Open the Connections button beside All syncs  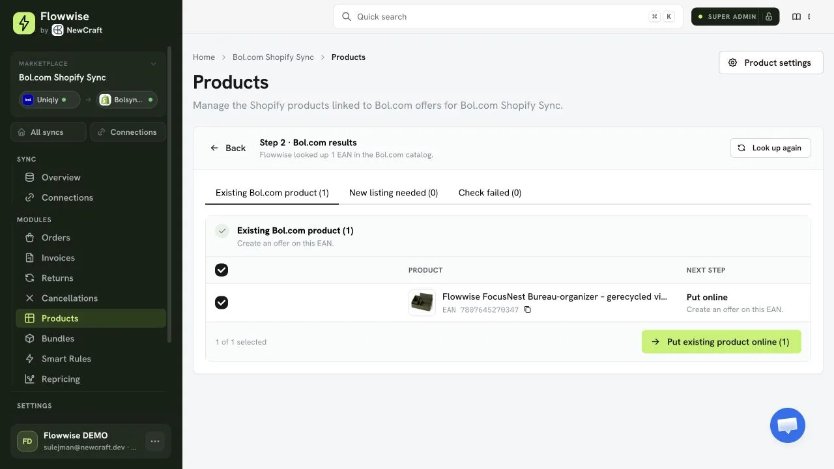tap(128, 132)
